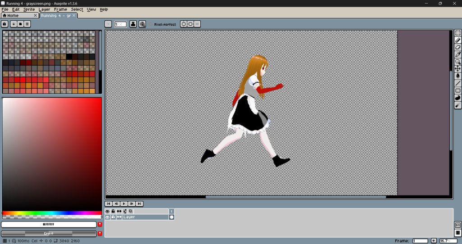
Task: Toggle the lock on the Layer row
Action: pos(113,217)
